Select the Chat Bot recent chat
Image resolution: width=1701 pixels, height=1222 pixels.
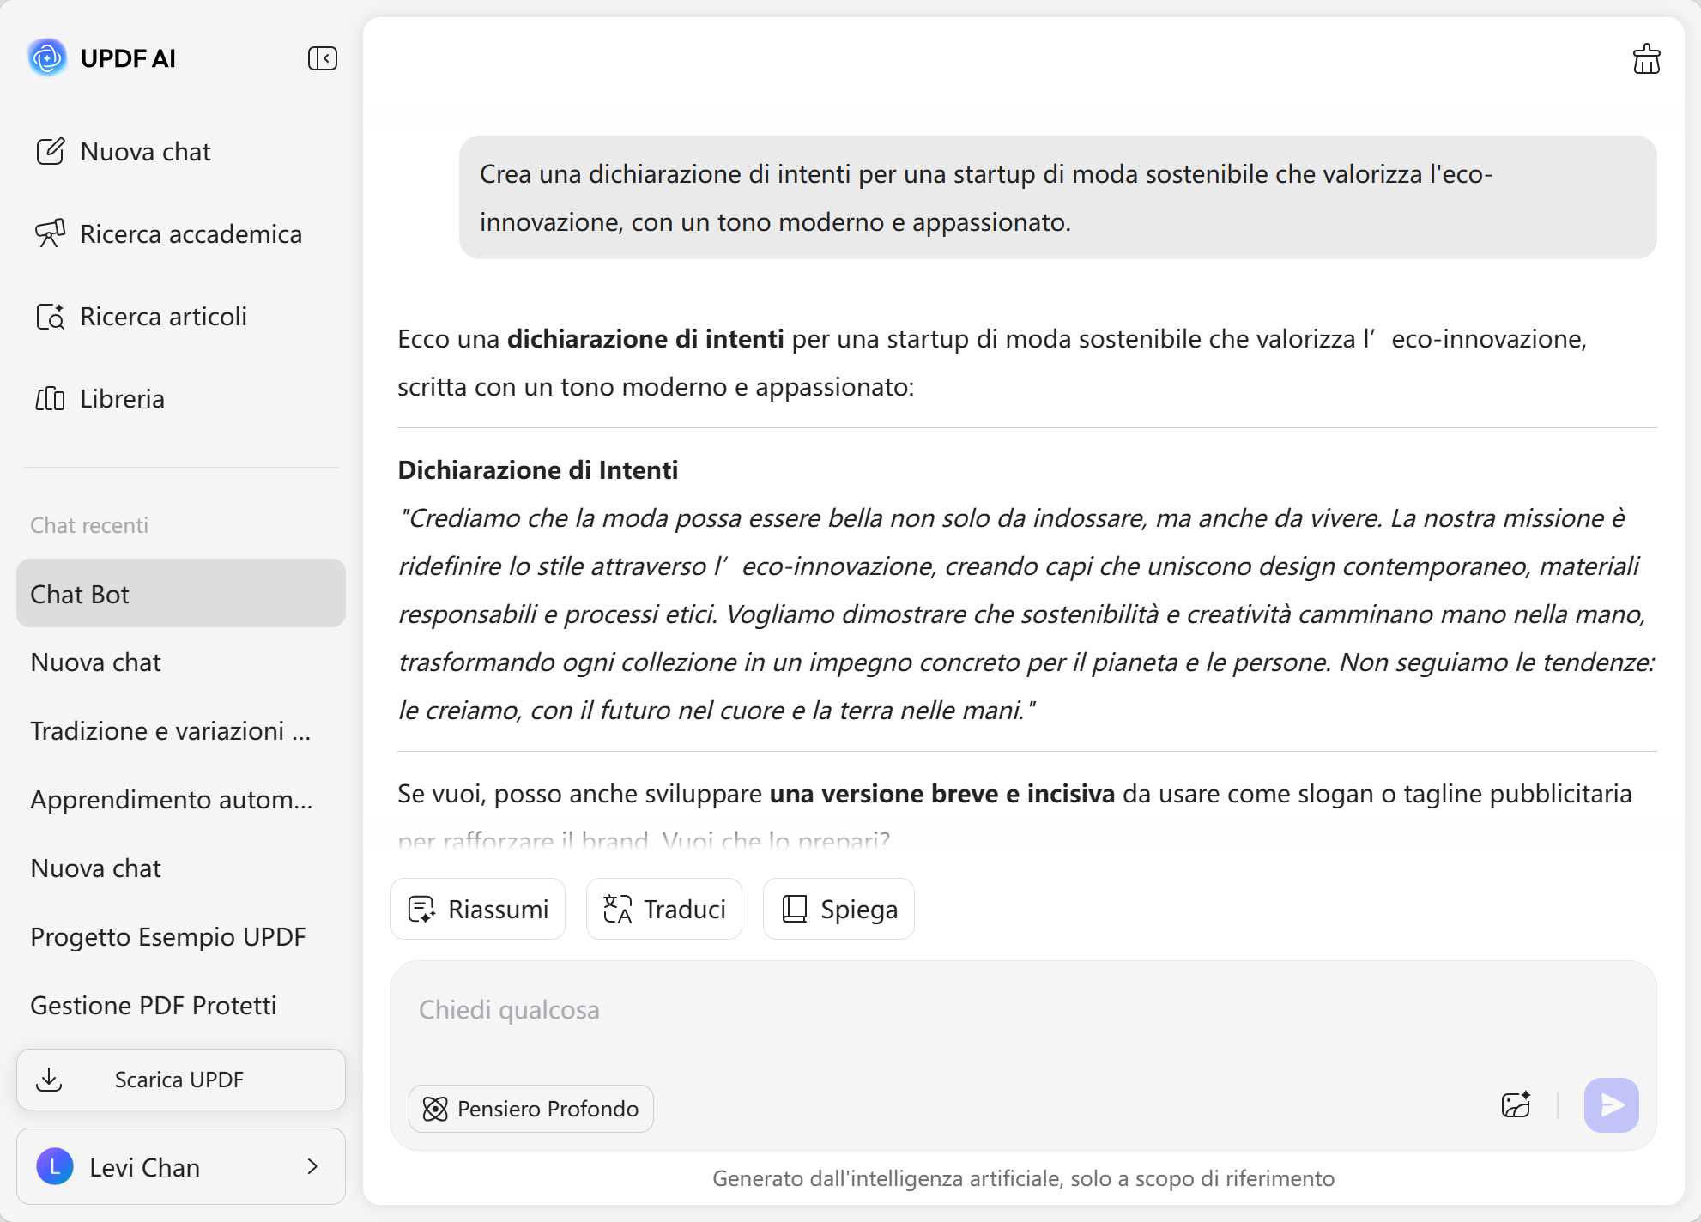click(x=180, y=594)
